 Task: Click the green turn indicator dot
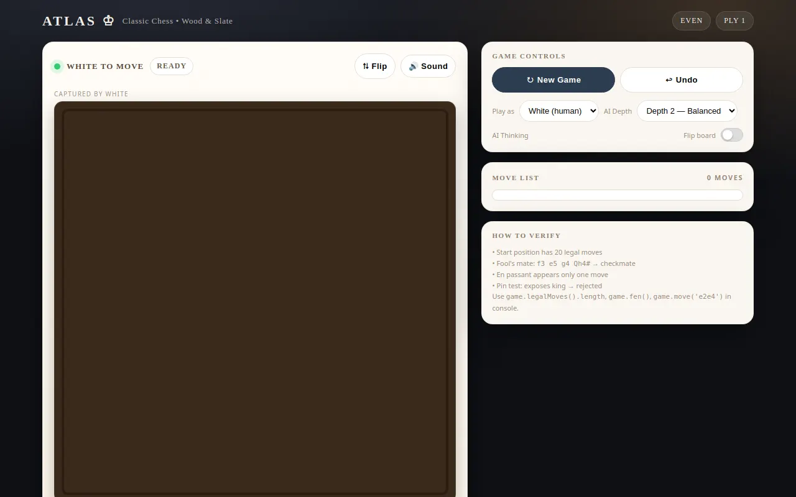57,66
